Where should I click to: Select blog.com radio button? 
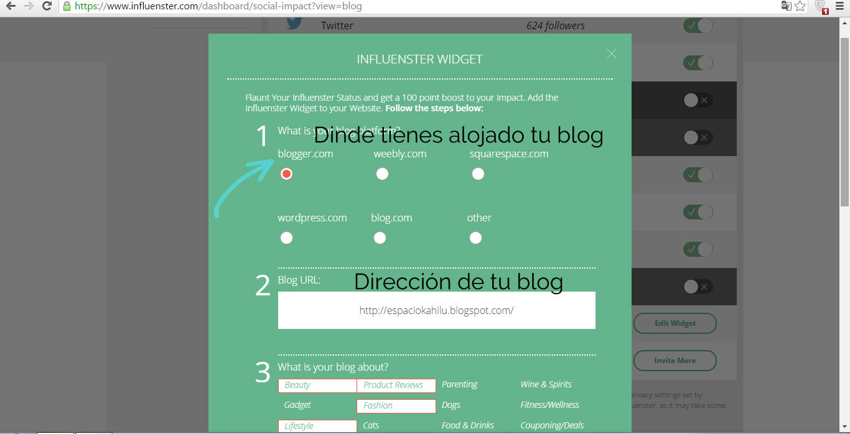(380, 238)
